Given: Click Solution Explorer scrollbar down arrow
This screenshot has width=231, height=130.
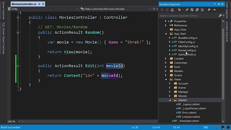Looking at the screenshot, I should click(x=223, y=121).
